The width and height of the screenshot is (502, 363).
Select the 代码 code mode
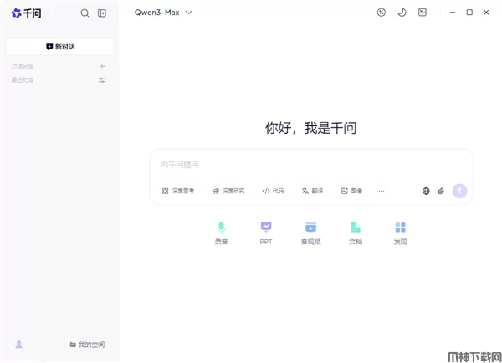tap(273, 191)
